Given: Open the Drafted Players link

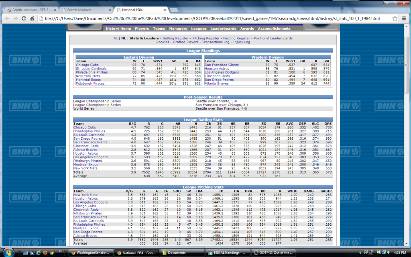Looking at the screenshot, I should (x=185, y=42).
